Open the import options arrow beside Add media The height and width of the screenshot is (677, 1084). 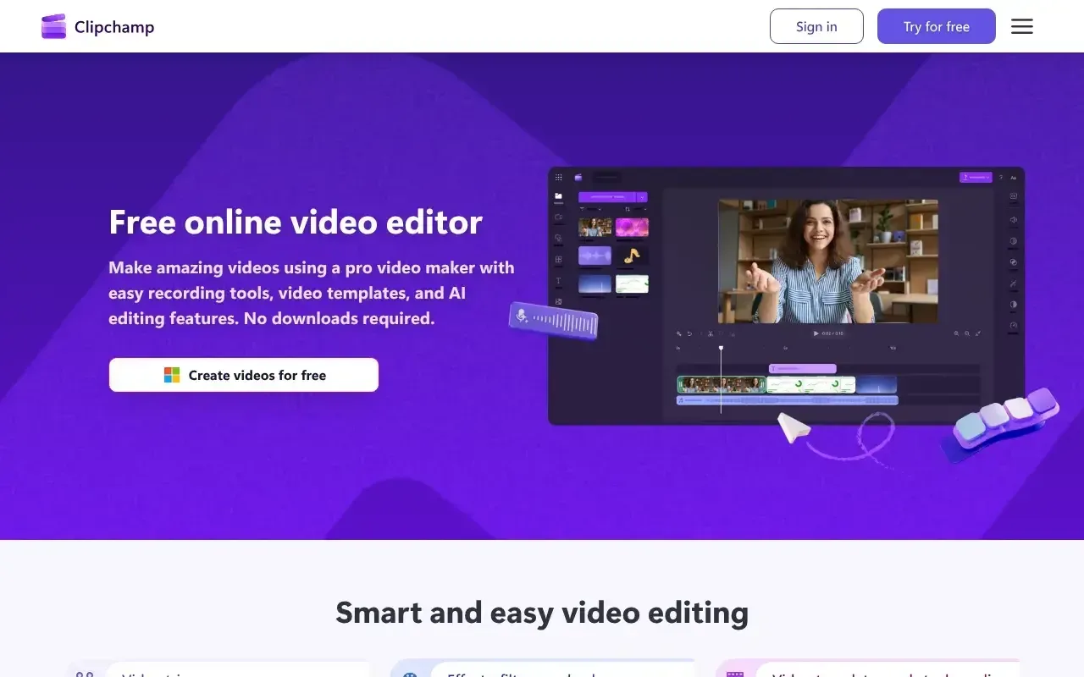click(642, 197)
